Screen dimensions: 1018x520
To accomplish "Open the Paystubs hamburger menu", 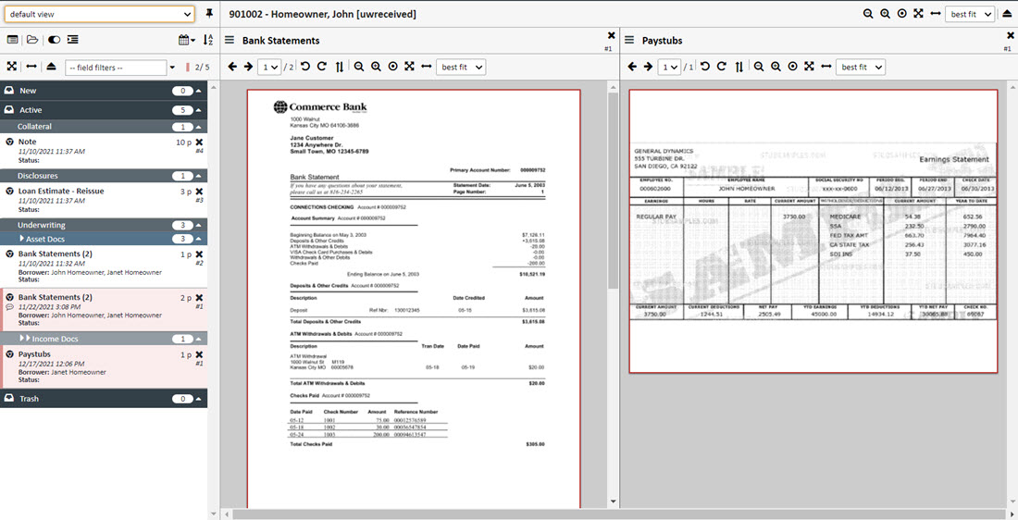I will pos(629,41).
